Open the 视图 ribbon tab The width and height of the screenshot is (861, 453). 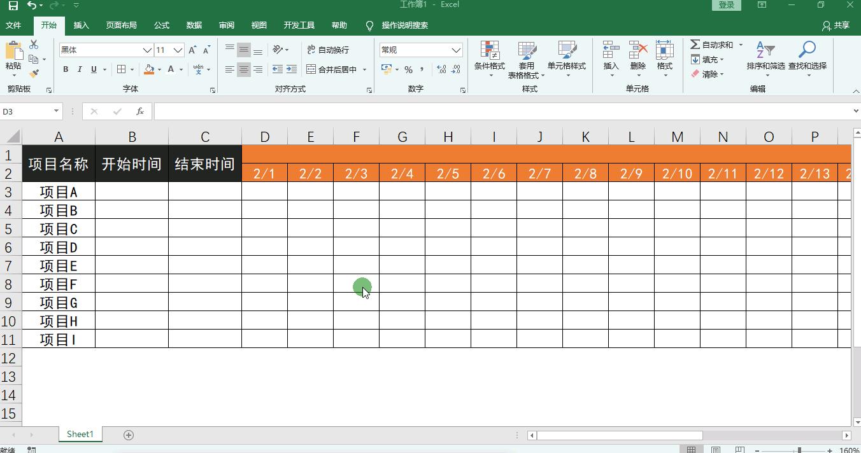[x=259, y=25]
